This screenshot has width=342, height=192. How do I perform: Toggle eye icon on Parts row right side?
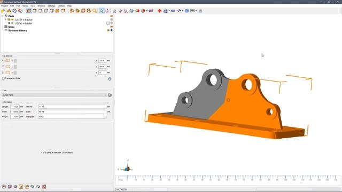(x=112, y=16)
